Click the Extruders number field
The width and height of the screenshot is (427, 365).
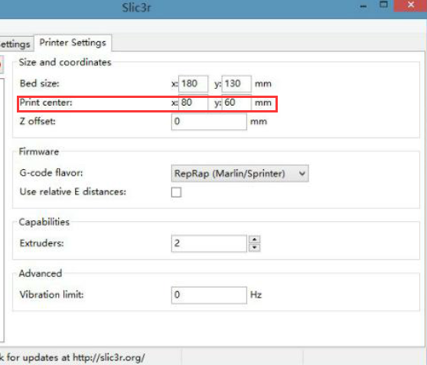[209, 243]
